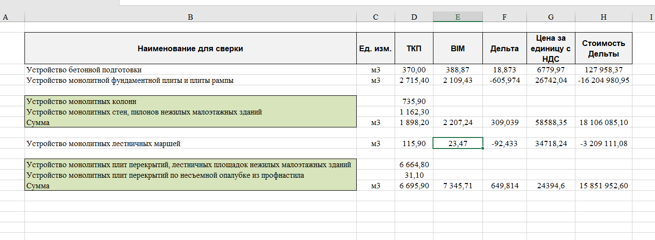Viewport: 655px width, 240px height.
Task: Click the "Цена за единицу с НДС" cell
Action: click(x=550, y=48)
